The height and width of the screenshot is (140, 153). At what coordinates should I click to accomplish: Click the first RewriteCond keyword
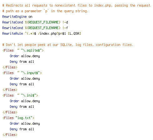click(12, 22)
